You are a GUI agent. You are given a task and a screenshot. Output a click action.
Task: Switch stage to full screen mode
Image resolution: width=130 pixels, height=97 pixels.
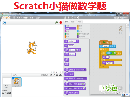5,22
